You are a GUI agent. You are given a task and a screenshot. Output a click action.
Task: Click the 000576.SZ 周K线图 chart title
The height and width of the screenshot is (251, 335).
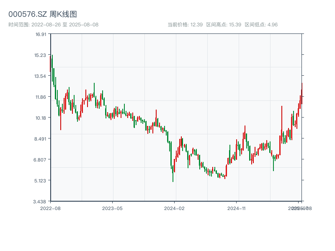[43, 15]
